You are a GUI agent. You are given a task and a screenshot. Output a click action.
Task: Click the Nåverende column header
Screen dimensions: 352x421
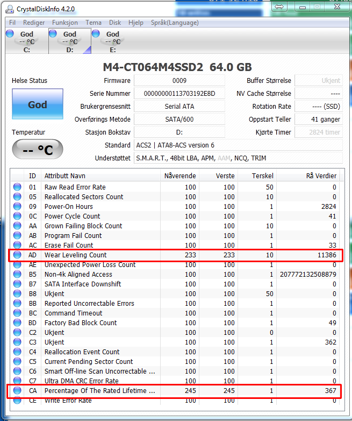[180, 176]
